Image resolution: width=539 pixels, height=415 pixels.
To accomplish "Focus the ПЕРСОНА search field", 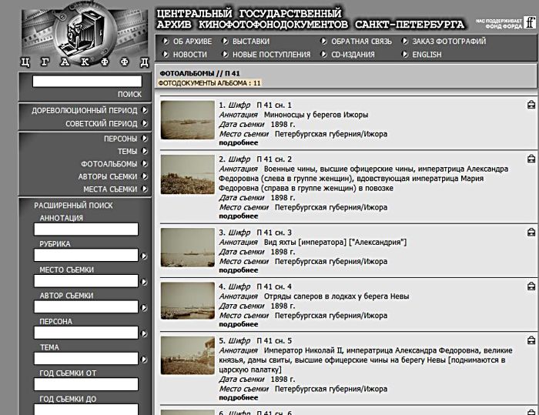I will 86,333.
